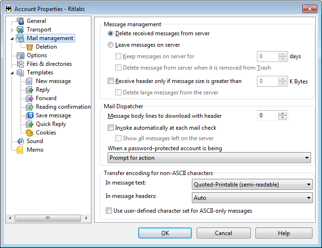Click the Templates pages icon
The height and width of the screenshot is (248, 322).
pyautogui.click(x=20, y=72)
